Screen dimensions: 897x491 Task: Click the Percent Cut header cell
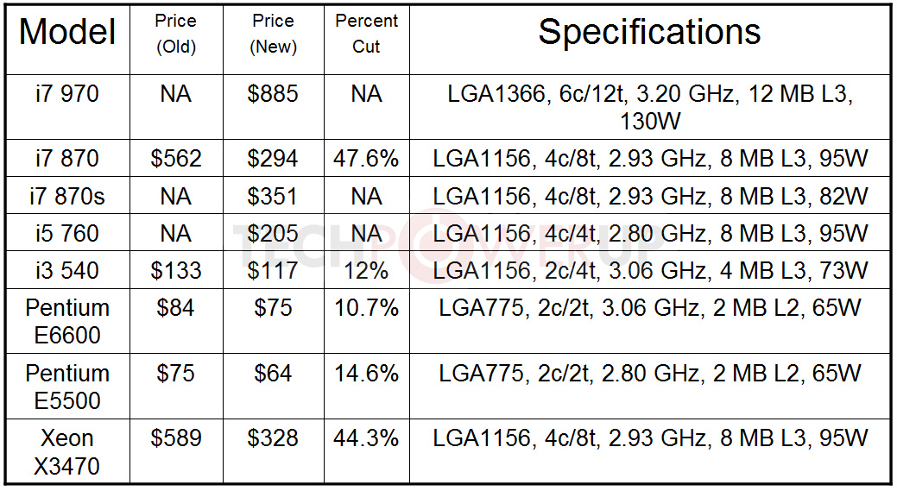click(x=366, y=34)
